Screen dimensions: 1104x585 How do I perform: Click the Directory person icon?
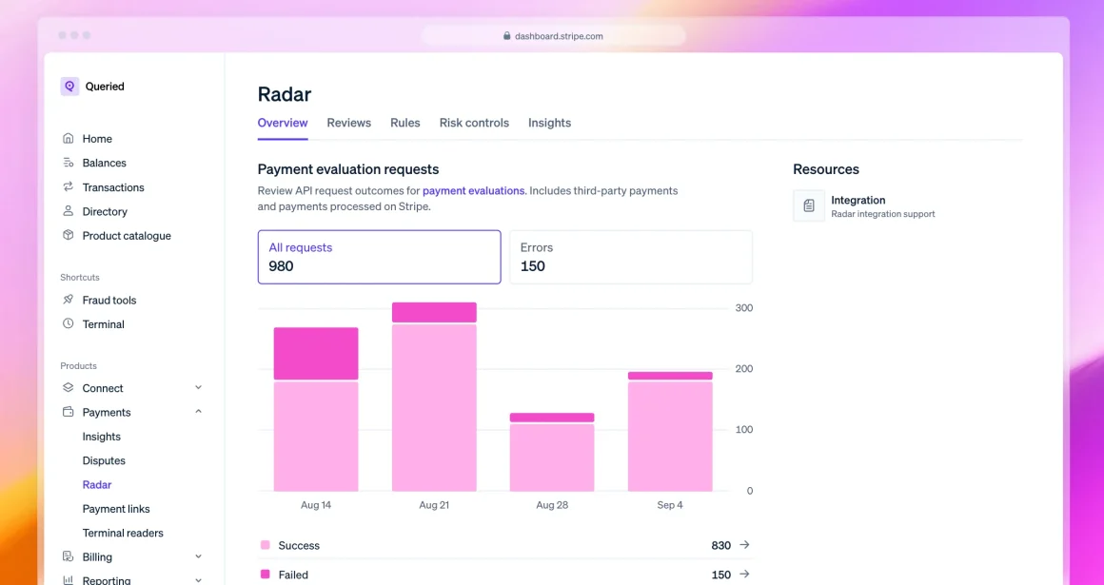pos(69,211)
